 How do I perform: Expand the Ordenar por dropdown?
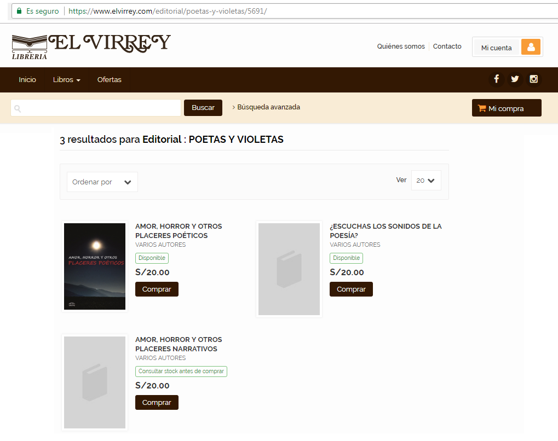(x=102, y=182)
